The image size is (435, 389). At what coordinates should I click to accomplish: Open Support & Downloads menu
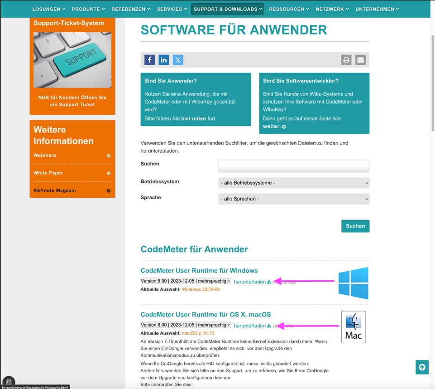[x=228, y=9]
